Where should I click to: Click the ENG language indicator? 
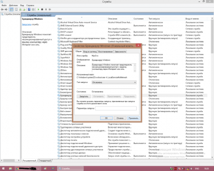[x=197, y=169]
